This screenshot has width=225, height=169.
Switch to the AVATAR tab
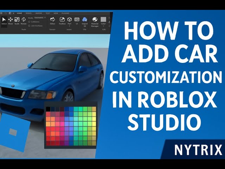pos(39,13)
